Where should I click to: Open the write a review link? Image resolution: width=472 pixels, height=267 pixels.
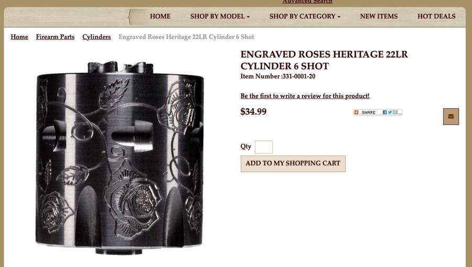[x=305, y=96]
